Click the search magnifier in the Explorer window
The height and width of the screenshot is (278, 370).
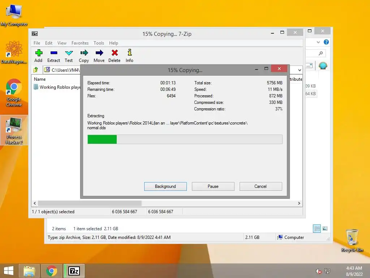(320, 54)
